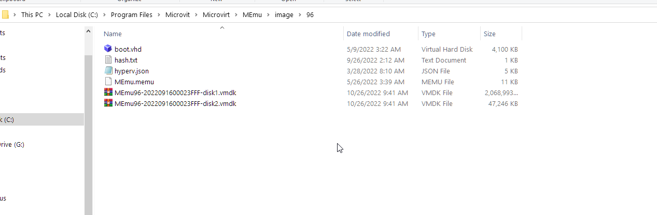Click the Virtual Hard Disk type cell
Image resolution: width=657 pixels, height=215 pixels.
point(447,49)
